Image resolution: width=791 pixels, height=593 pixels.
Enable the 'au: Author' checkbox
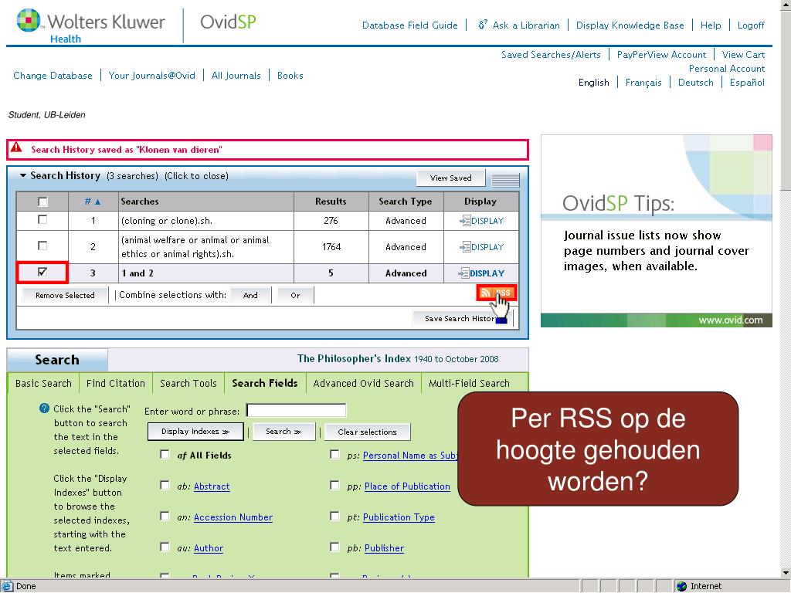[165, 547]
